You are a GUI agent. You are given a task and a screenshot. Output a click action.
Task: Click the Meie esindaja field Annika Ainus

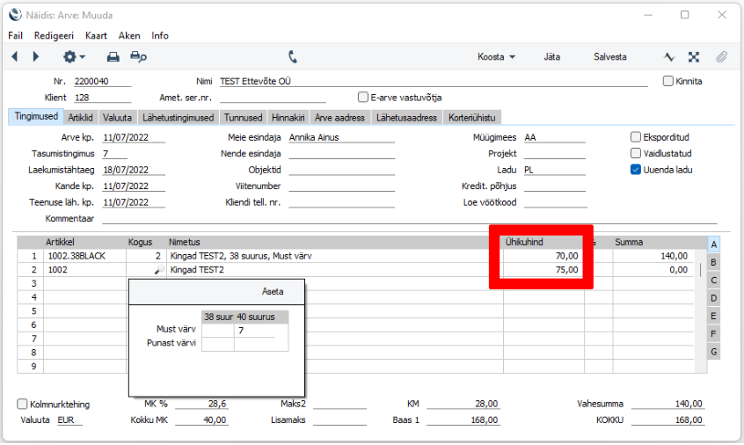point(341,137)
